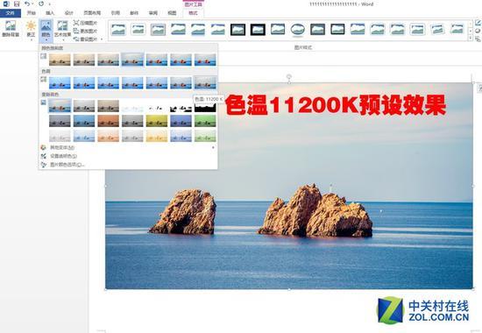Switch to the Mailings (邮件) tab

pyautogui.click(x=134, y=13)
